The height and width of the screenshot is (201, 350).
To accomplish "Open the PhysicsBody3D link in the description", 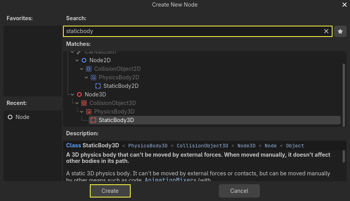I will coord(148,146).
